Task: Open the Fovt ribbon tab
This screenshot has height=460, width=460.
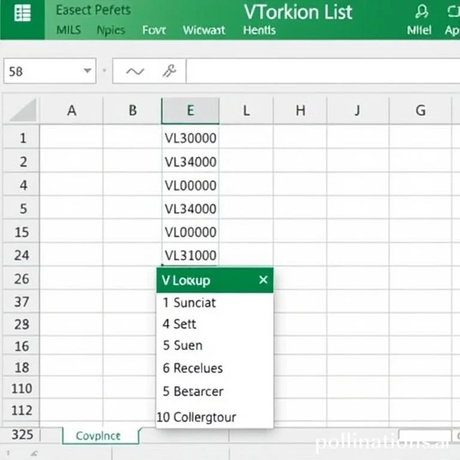Action: [154, 30]
